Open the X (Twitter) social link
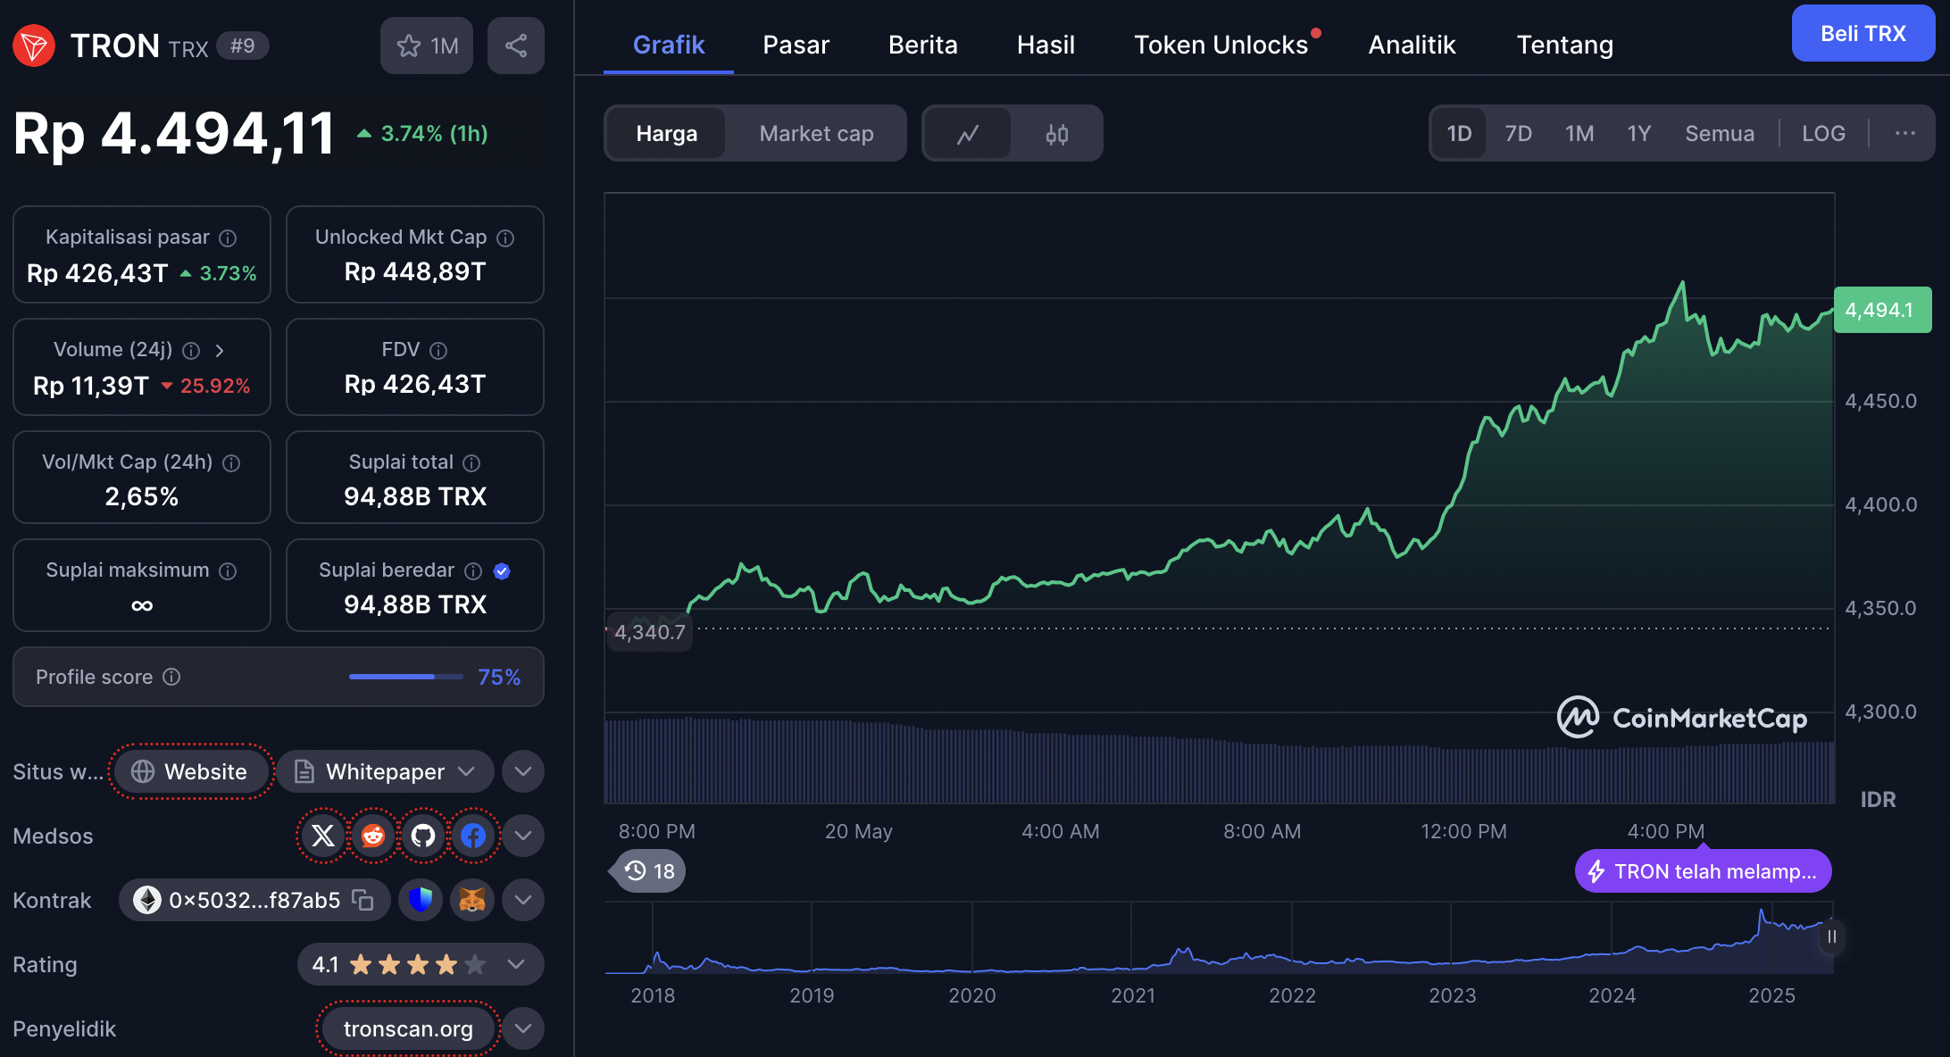The height and width of the screenshot is (1057, 1950). pos(322,836)
